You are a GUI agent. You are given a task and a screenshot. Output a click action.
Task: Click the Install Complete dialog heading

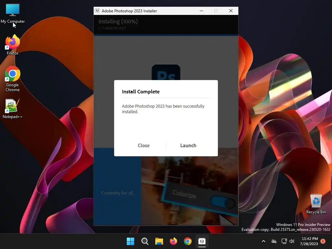(141, 92)
